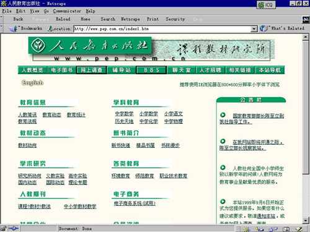Open the Communicator menu
Image resolution: width=310 pixels, height=232 pixels.
pos(67,11)
